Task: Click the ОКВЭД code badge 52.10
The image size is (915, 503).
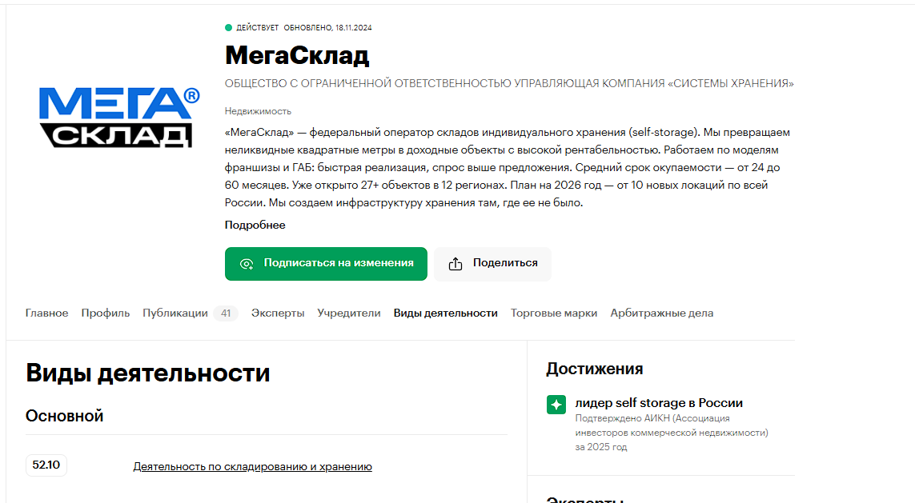Action: (46, 465)
